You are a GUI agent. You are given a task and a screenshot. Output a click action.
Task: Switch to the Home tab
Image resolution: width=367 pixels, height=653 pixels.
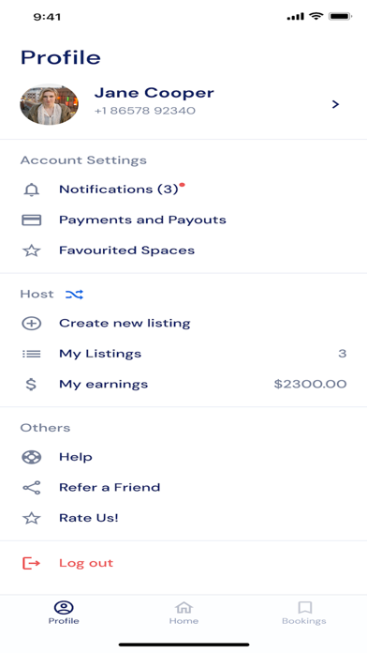183,613
